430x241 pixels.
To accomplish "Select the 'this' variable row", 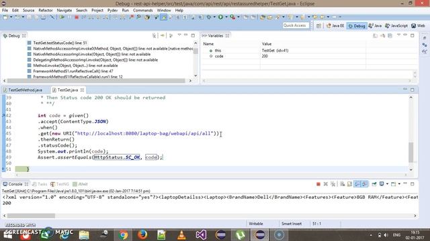I will [x=284, y=51].
